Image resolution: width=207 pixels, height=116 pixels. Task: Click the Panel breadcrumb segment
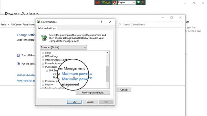3,24
